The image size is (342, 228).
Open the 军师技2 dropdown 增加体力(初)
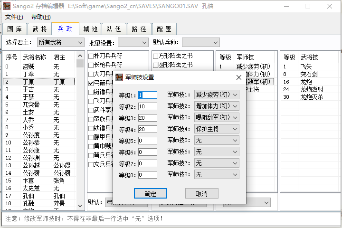pyautogui.click(x=217, y=106)
